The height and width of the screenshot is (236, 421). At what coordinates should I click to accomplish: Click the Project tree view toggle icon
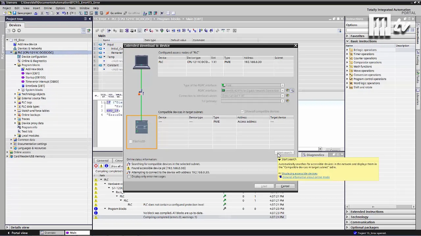click(x=84, y=30)
